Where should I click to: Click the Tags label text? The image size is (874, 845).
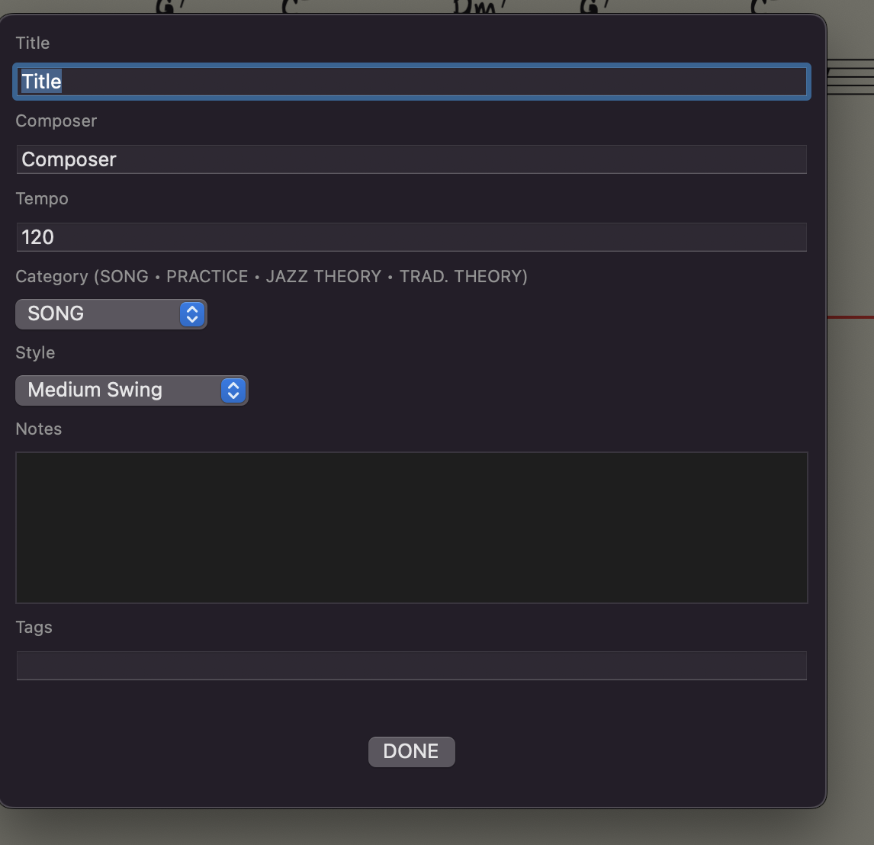pyautogui.click(x=34, y=628)
